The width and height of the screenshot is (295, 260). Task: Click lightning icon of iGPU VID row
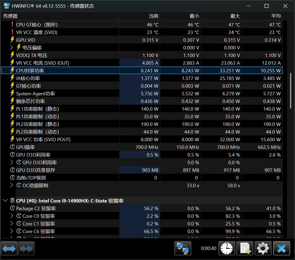point(12,40)
